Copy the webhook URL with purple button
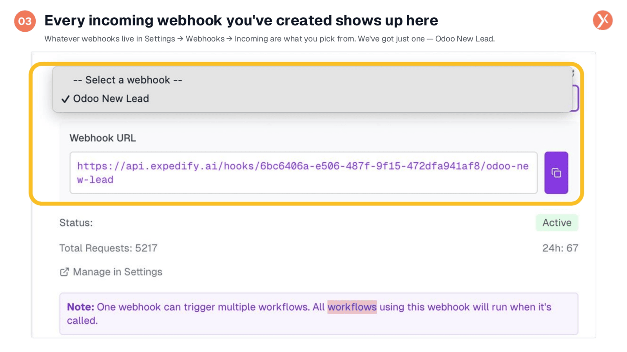The width and height of the screenshot is (627, 352). (x=556, y=172)
